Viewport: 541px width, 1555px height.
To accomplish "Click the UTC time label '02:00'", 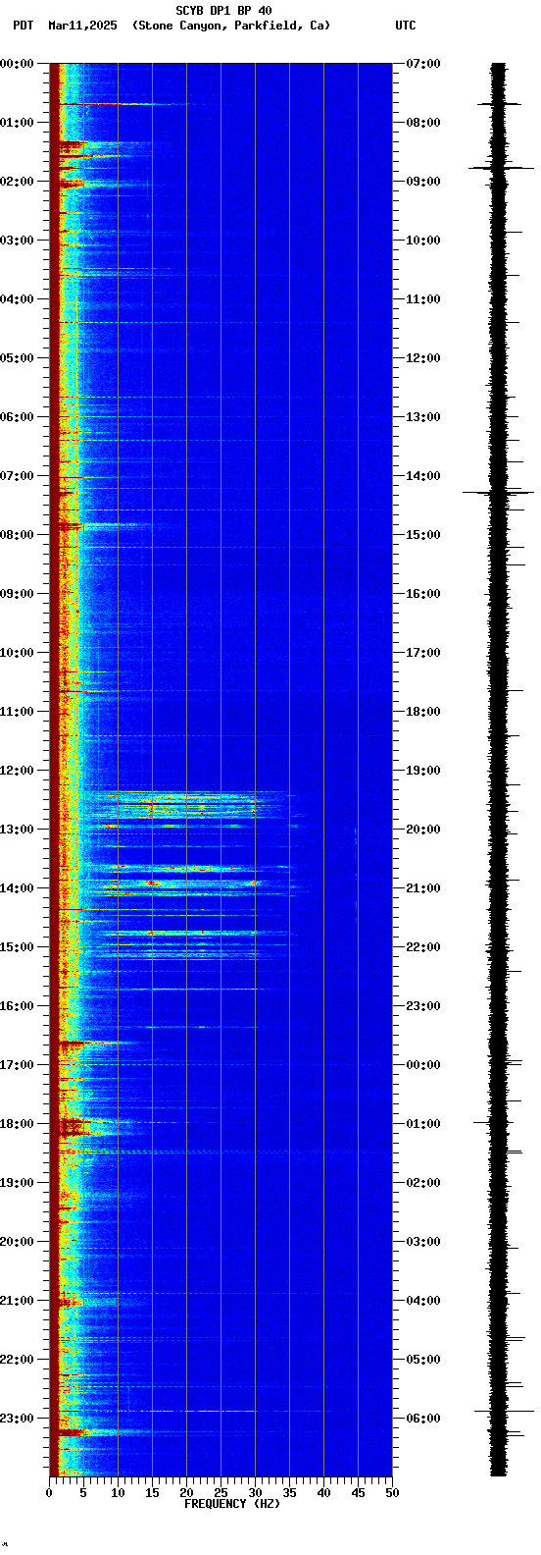I will point(423,1183).
